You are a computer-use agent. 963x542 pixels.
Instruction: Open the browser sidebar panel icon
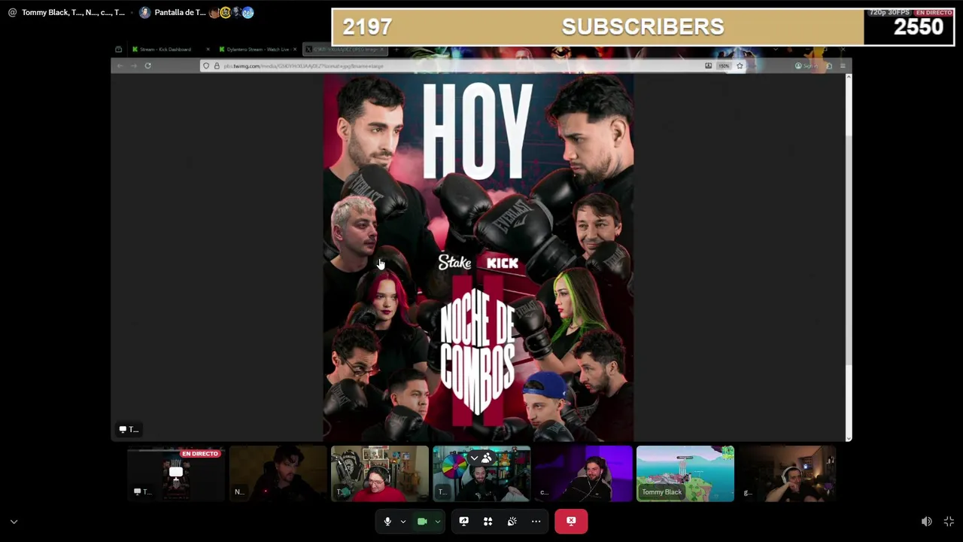[828, 65]
